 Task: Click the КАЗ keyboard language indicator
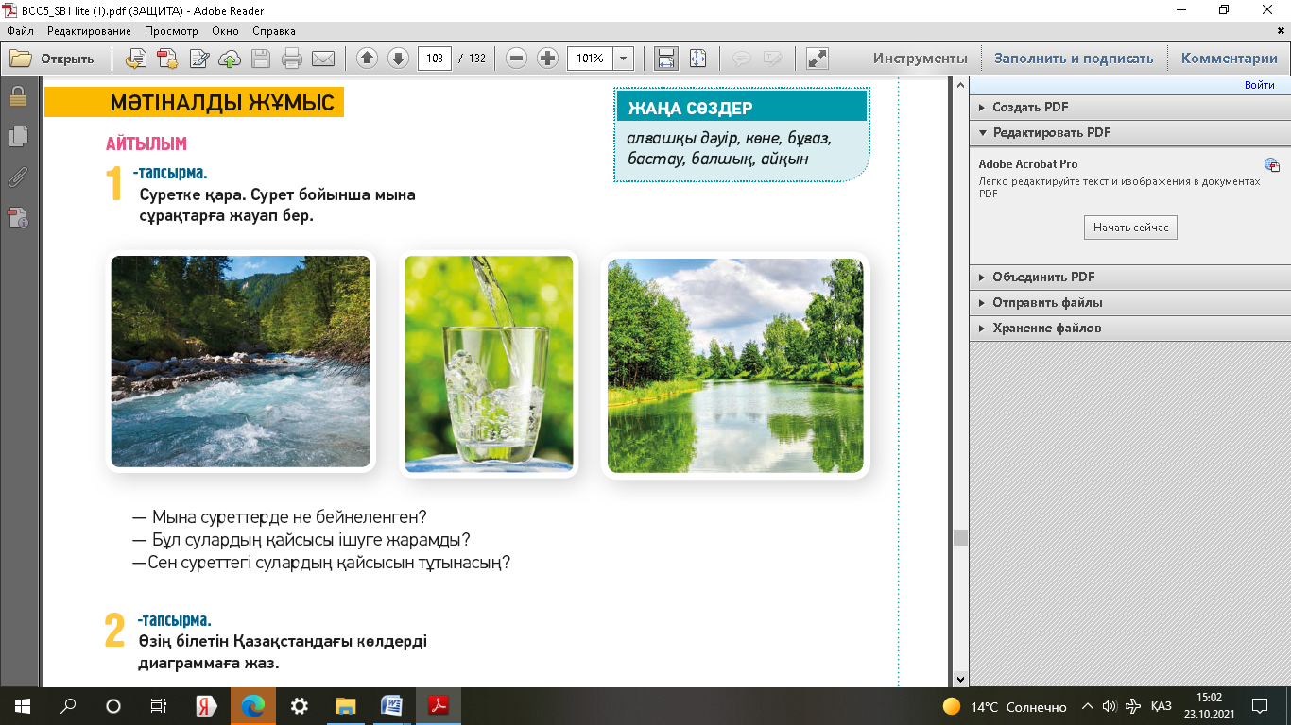[x=1161, y=706]
